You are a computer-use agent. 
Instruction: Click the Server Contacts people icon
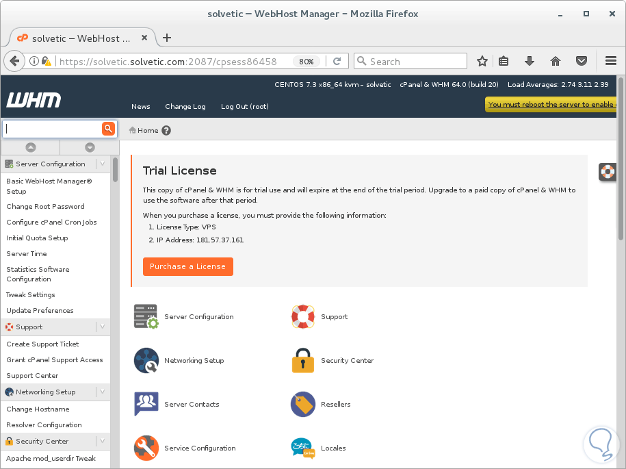tap(146, 404)
